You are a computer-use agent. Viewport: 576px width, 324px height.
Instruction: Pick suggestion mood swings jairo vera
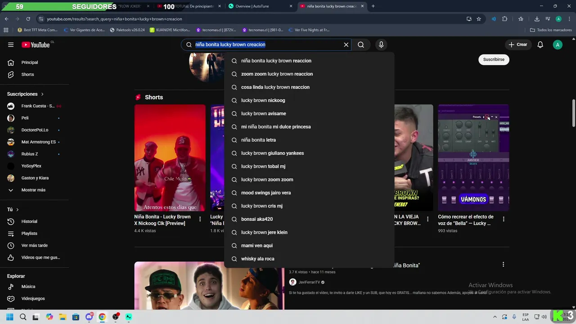(x=309, y=193)
